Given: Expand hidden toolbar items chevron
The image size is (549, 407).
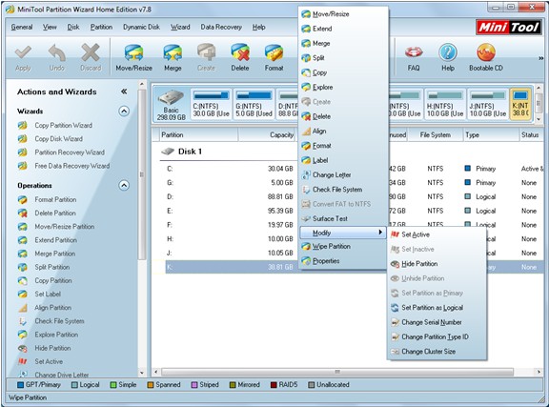Looking at the screenshot, I should (x=541, y=58).
